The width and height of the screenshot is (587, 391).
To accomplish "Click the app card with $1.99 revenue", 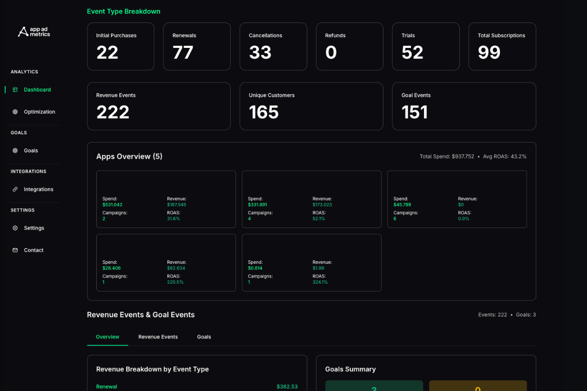I will tap(312, 262).
